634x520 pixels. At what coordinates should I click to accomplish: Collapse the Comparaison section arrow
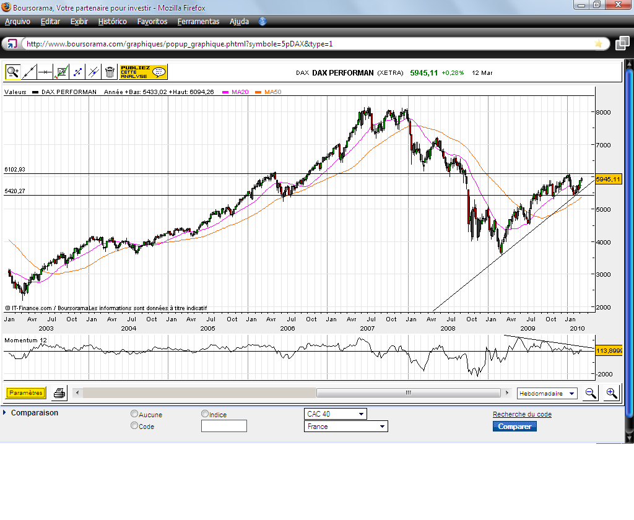pyautogui.click(x=4, y=412)
